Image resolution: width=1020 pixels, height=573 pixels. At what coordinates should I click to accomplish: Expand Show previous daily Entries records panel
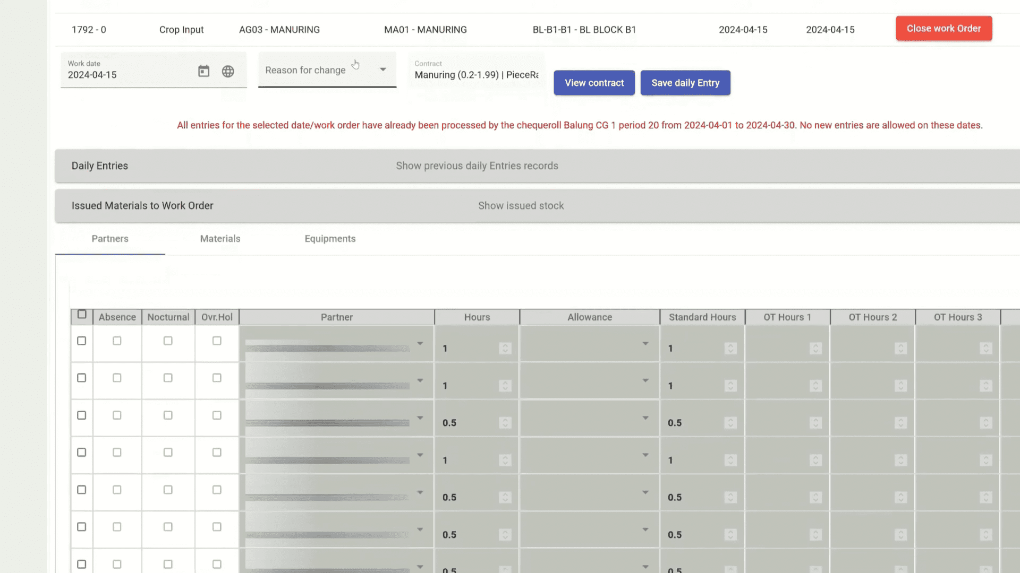pyautogui.click(x=477, y=166)
